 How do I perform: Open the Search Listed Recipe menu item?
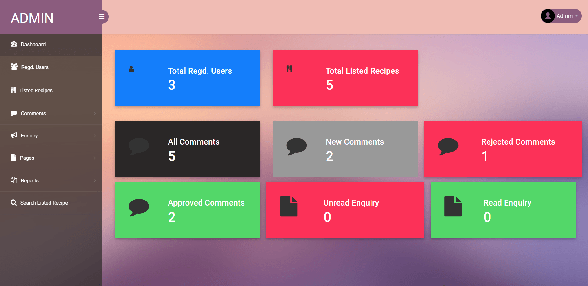click(44, 203)
